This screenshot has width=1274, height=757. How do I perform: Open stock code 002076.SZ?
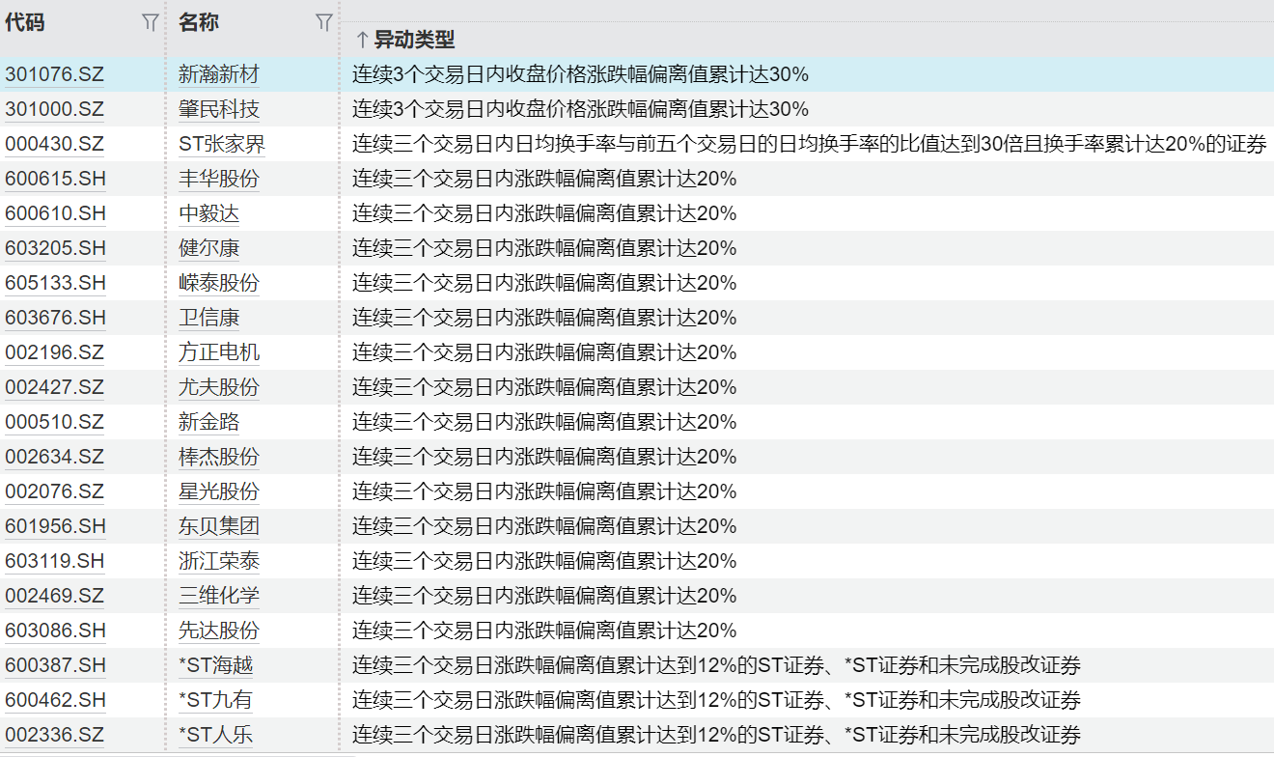(55, 491)
